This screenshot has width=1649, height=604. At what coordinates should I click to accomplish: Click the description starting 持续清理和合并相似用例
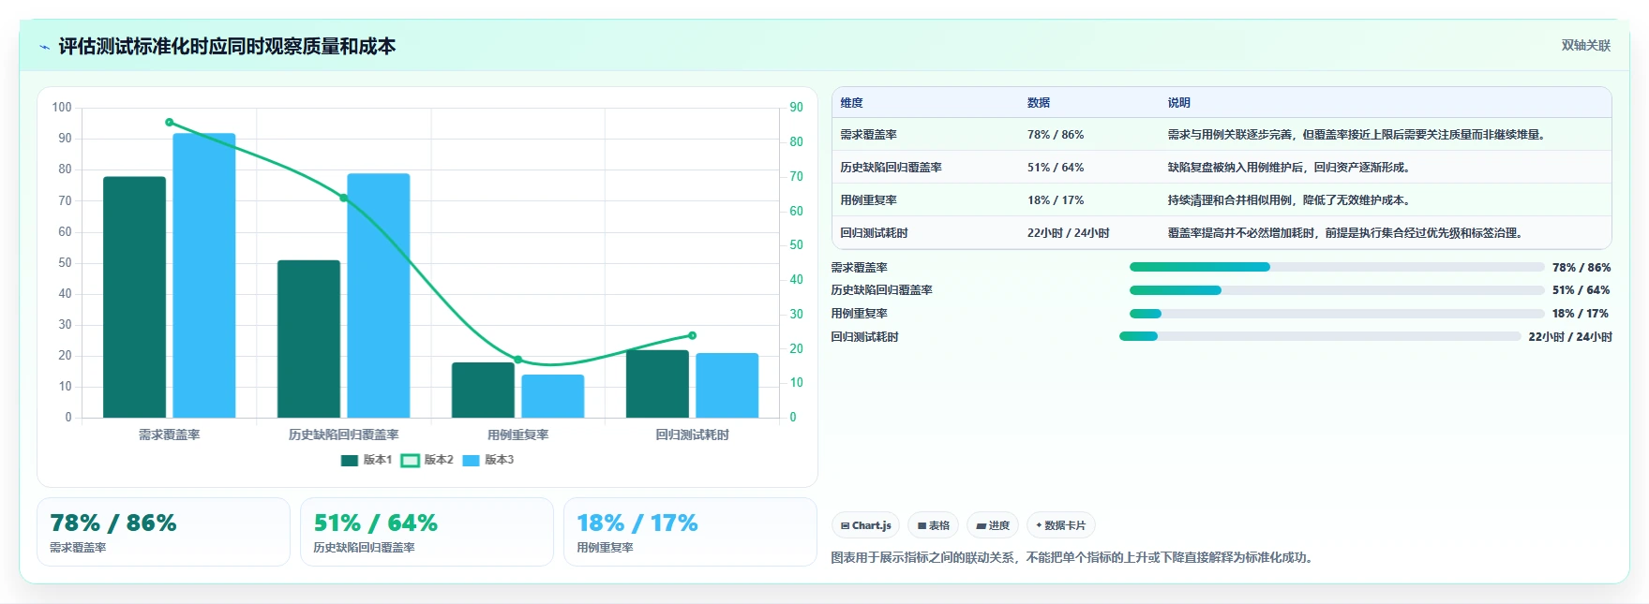tap(1289, 200)
